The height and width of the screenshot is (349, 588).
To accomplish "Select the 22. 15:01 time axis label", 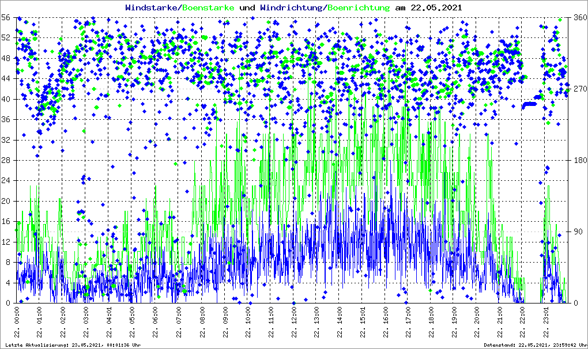I will [x=362, y=323].
